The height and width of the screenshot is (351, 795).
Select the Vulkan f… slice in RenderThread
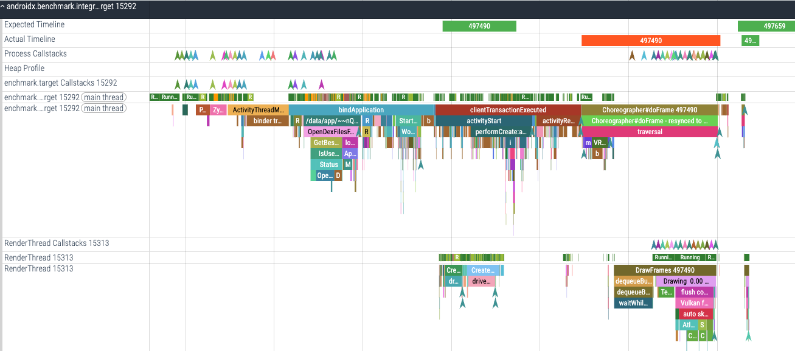click(694, 303)
